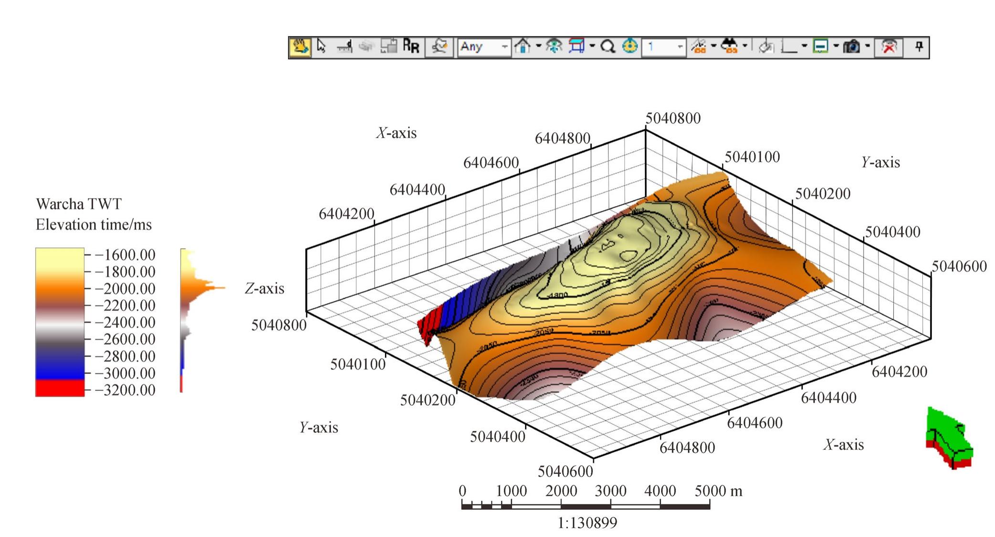The height and width of the screenshot is (537, 995).
Task: Activate the measure distance ruler tool
Action: point(343,47)
